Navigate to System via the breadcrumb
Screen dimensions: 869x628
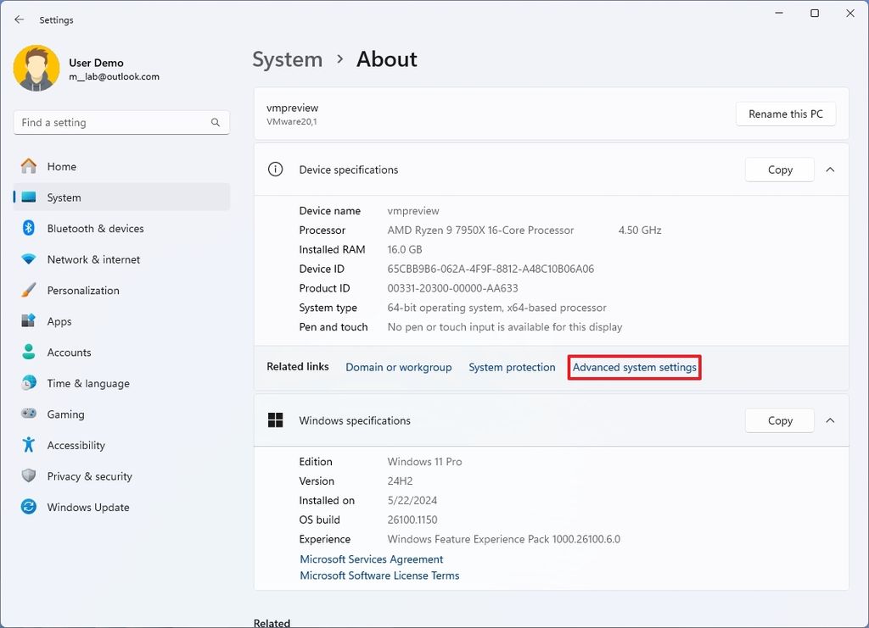(x=287, y=59)
